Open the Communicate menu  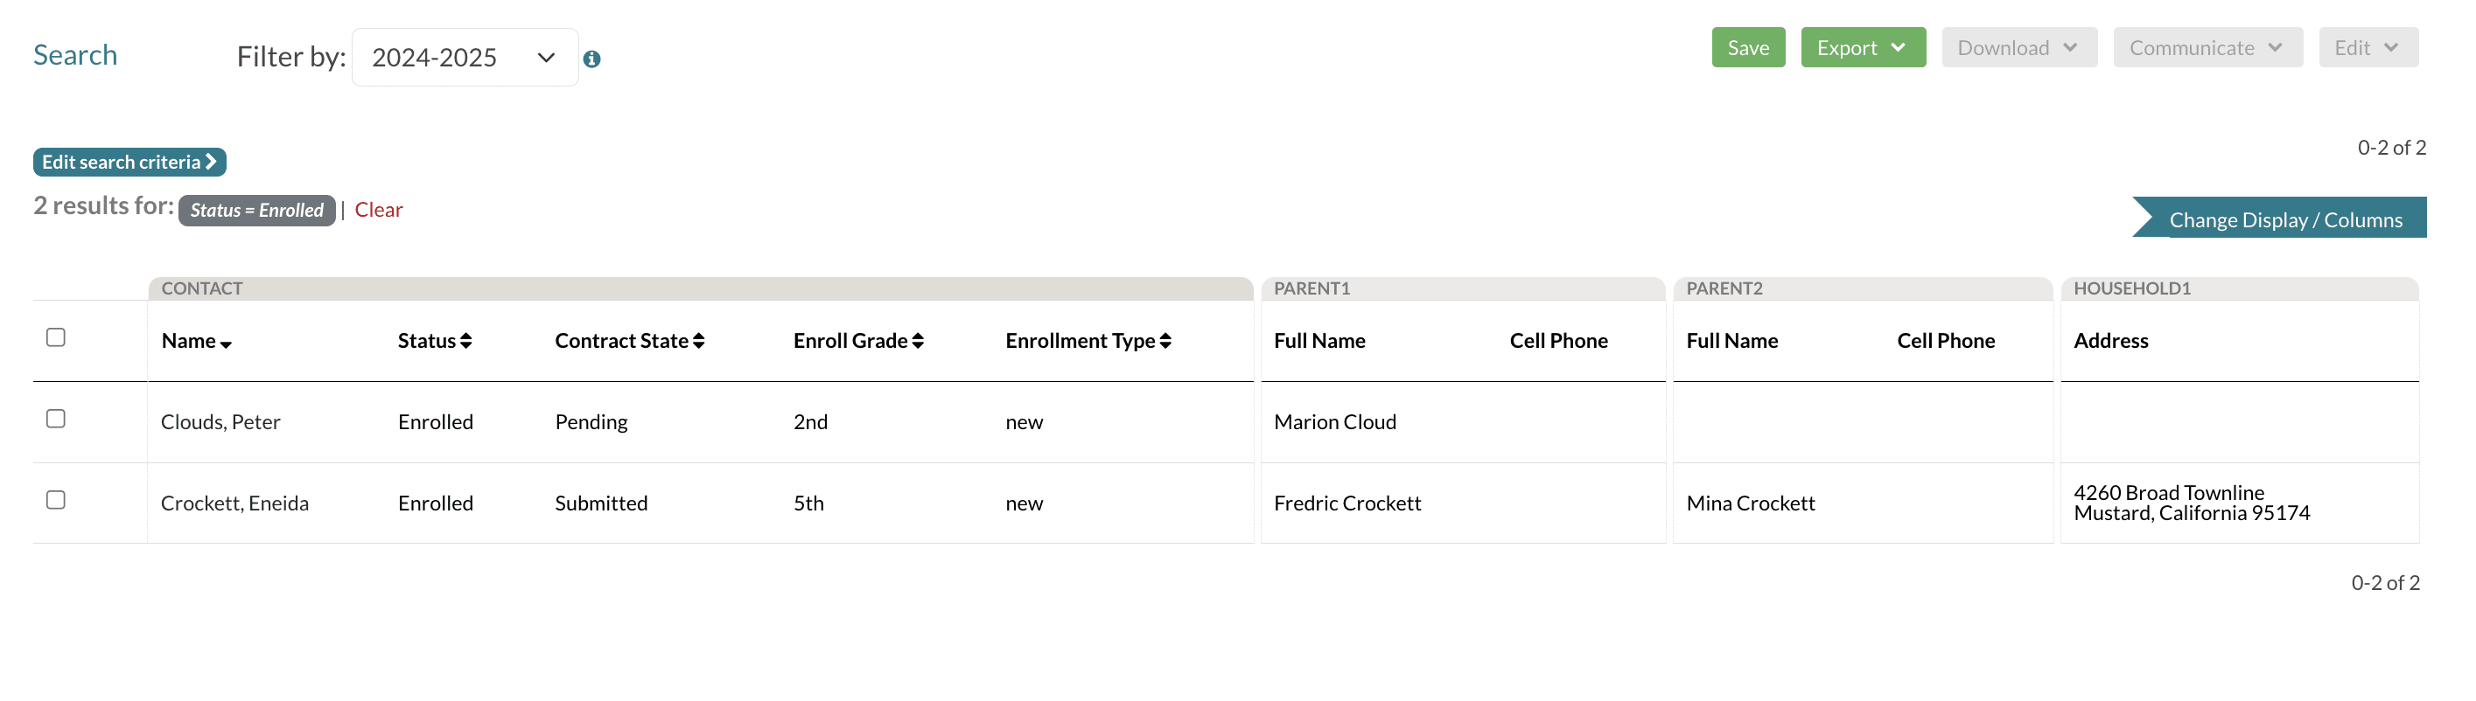[2207, 48]
